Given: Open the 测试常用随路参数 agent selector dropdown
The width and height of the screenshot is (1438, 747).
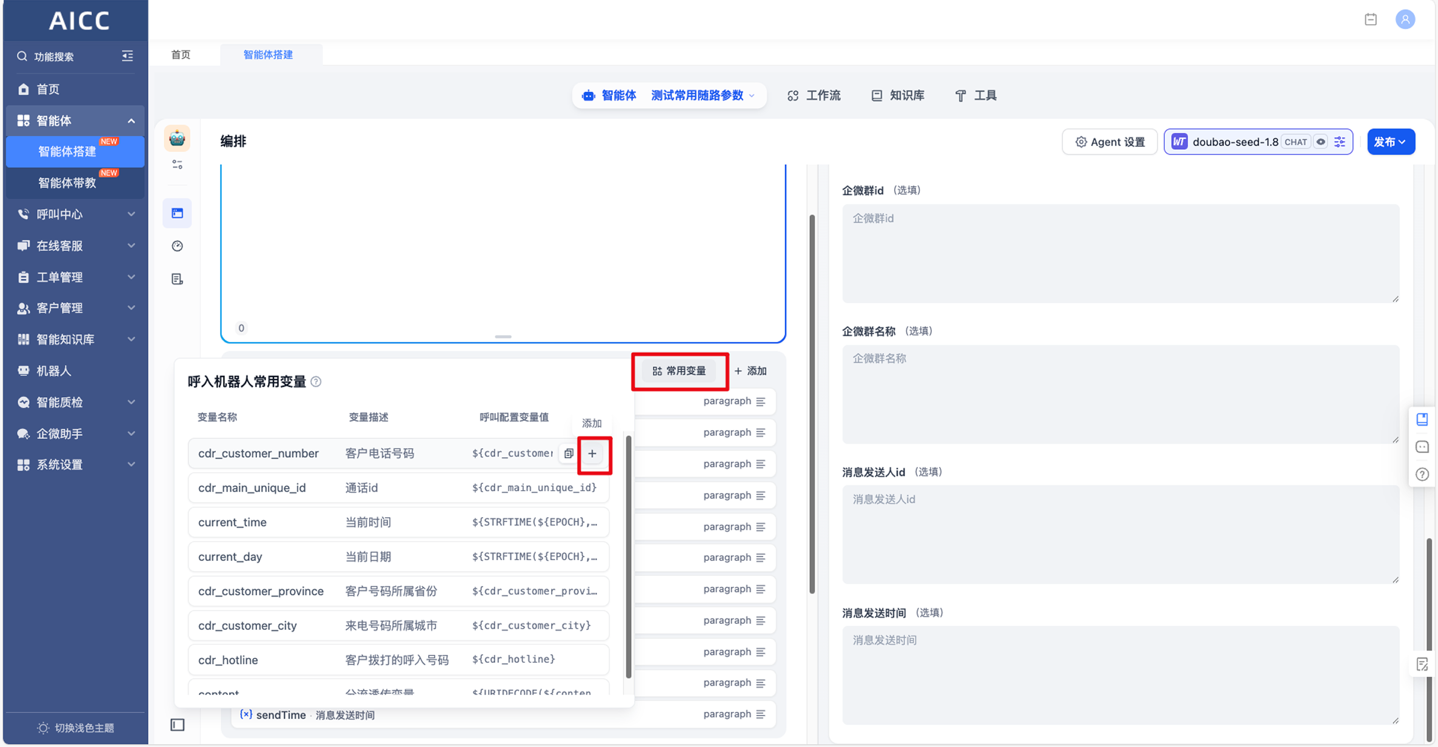Looking at the screenshot, I should [703, 95].
